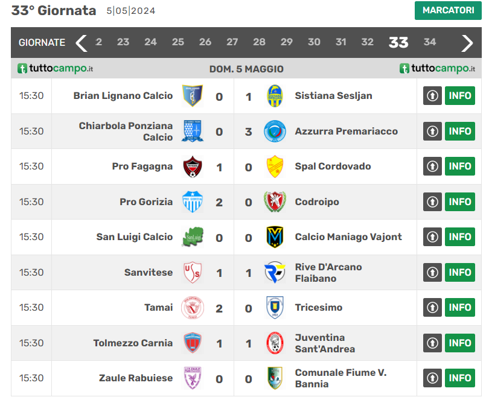Open the Azzurra Premariacco team link
The width and height of the screenshot is (489, 400).
[346, 131]
